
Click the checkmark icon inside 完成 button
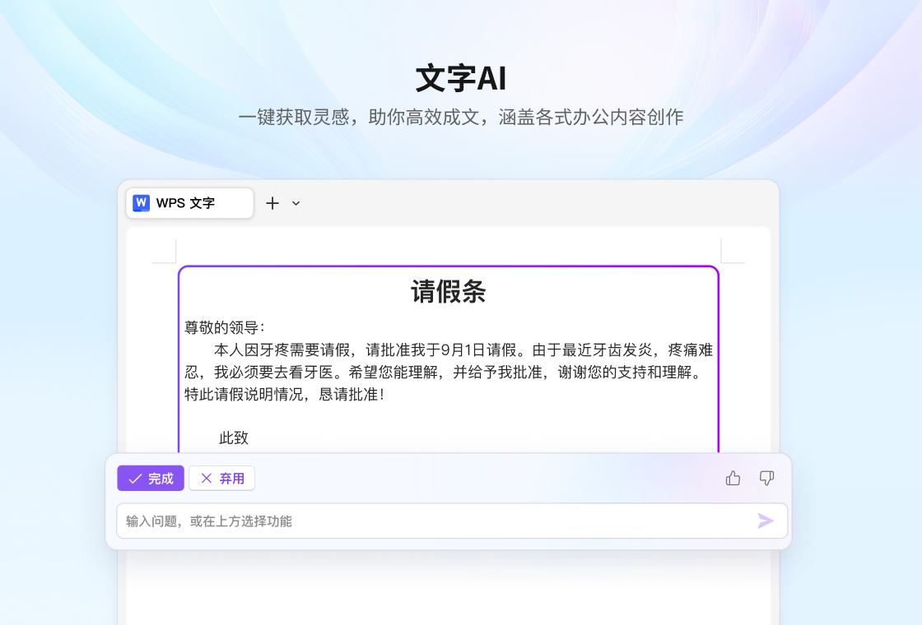pyautogui.click(x=133, y=478)
